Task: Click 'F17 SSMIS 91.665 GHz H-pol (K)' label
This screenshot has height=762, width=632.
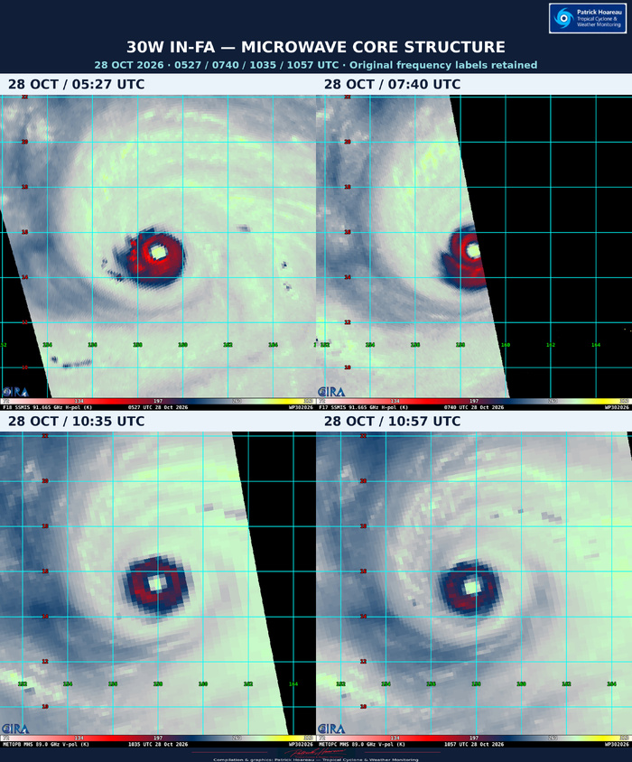Action: pyautogui.click(x=363, y=407)
